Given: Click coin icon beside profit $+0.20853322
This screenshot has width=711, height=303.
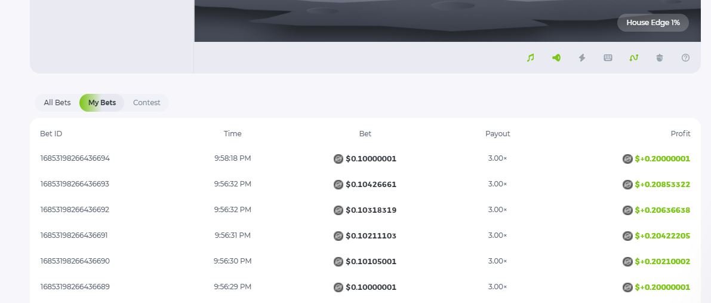Looking at the screenshot, I should pos(627,185).
